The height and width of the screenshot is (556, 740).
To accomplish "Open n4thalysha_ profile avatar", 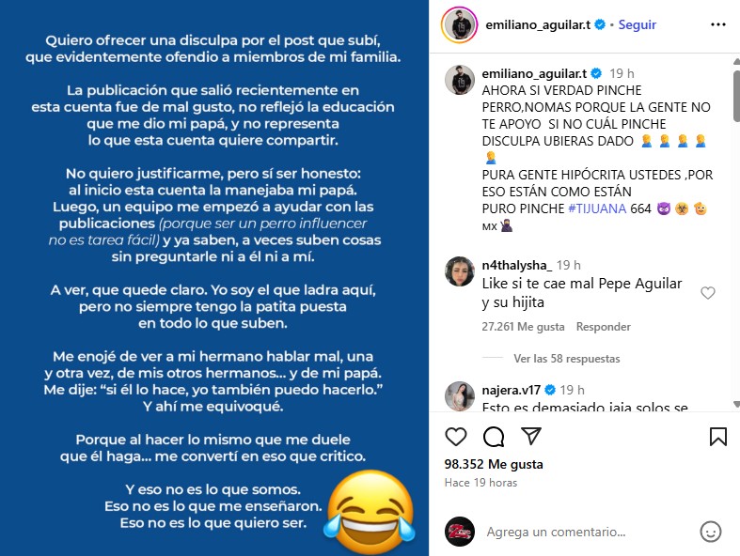I will pyautogui.click(x=459, y=271).
